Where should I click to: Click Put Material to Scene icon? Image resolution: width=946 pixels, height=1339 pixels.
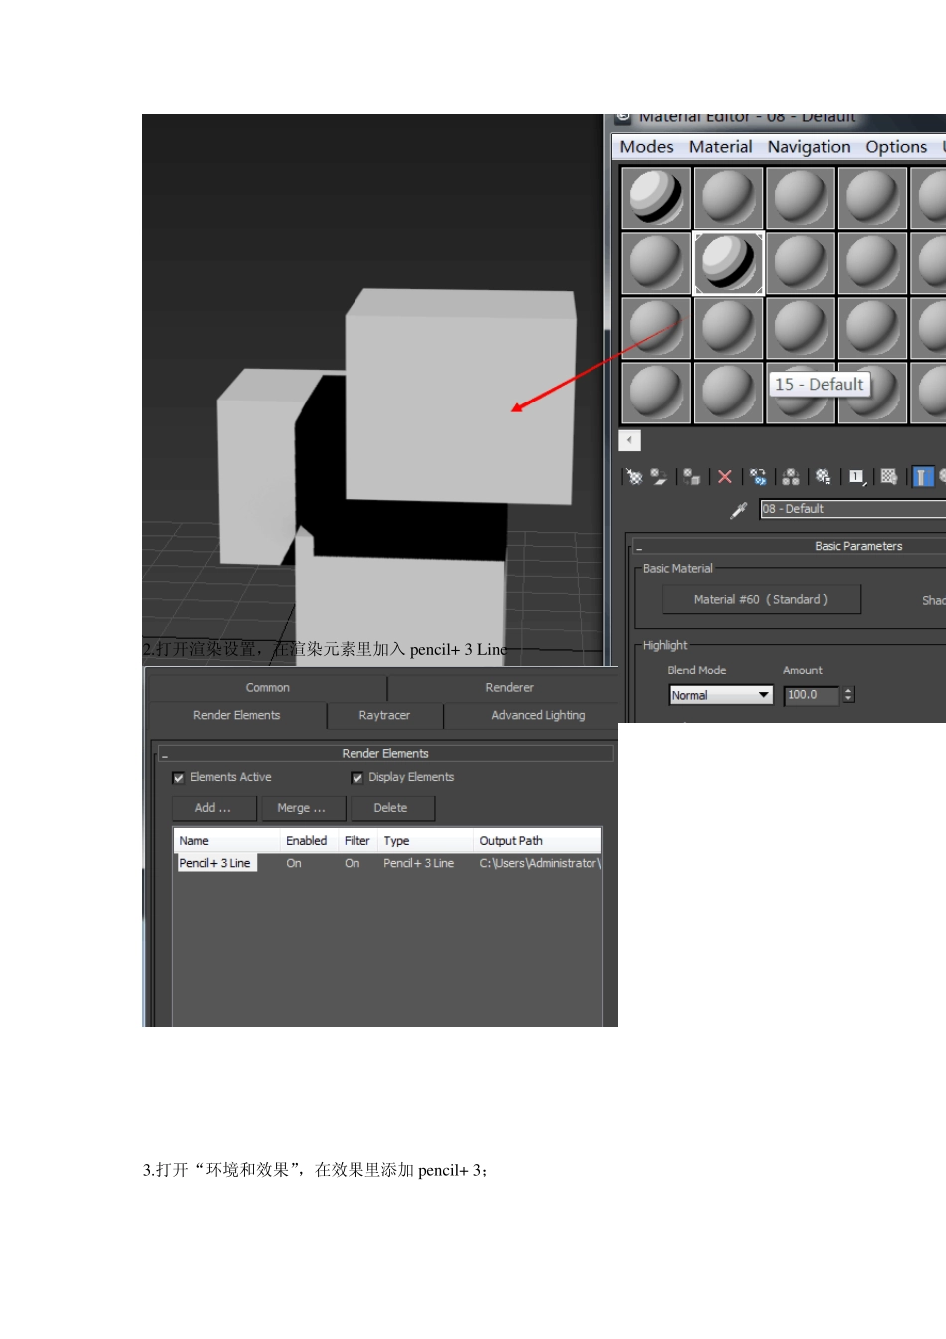point(659,477)
